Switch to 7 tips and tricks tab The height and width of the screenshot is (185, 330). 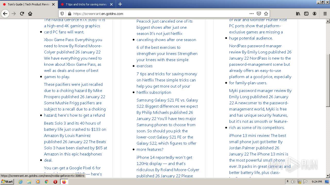87,4
